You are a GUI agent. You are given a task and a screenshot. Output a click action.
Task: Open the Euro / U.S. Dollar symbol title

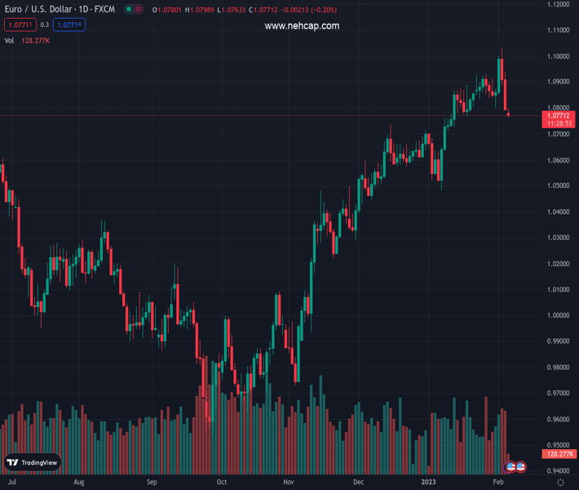point(60,9)
